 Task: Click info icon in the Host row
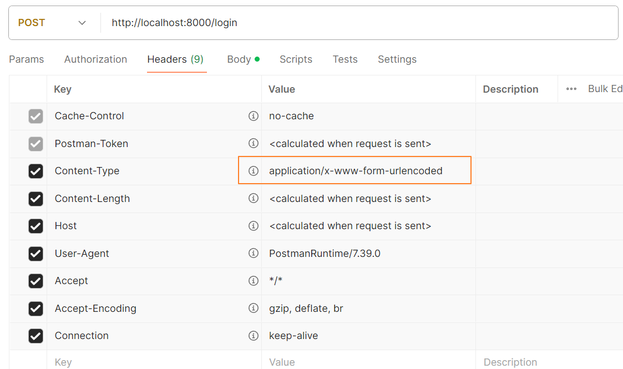coord(254,226)
